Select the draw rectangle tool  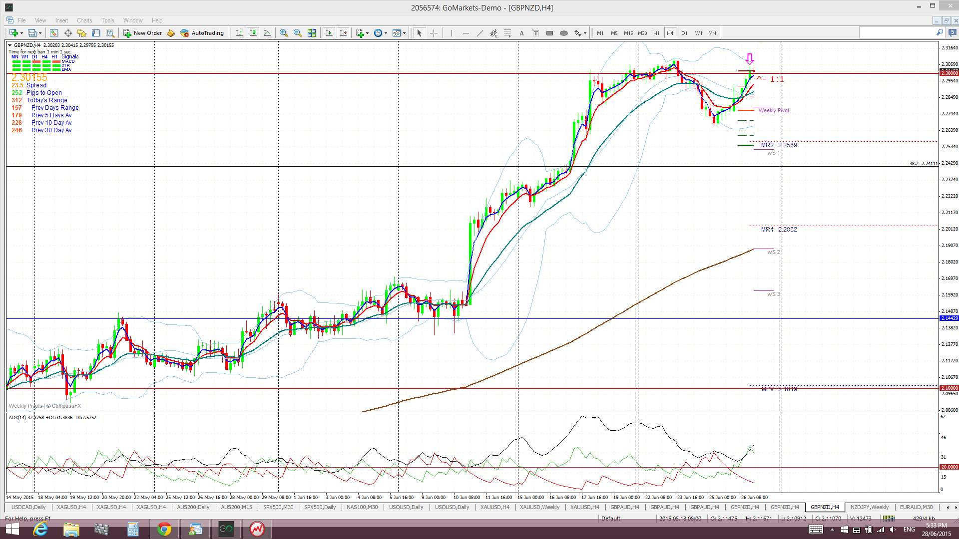[x=549, y=33]
